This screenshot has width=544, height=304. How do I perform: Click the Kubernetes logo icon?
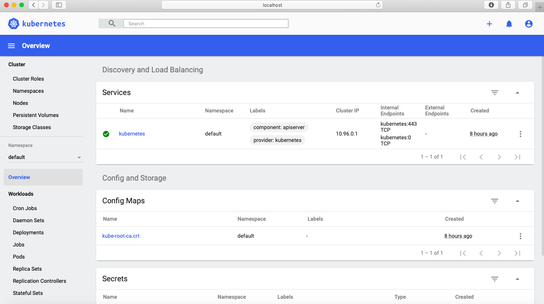[14, 23]
